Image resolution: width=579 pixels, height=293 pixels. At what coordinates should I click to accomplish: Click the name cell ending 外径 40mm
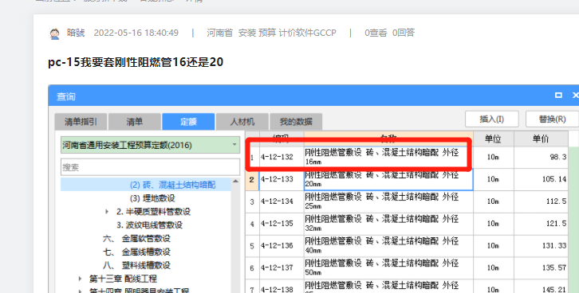[x=388, y=246]
